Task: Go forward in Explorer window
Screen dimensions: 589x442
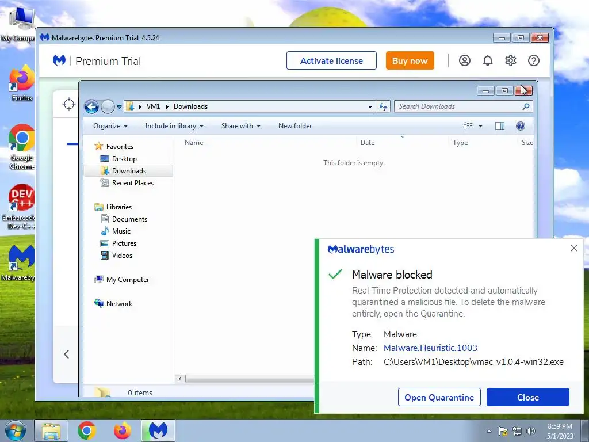Action: (108, 106)
